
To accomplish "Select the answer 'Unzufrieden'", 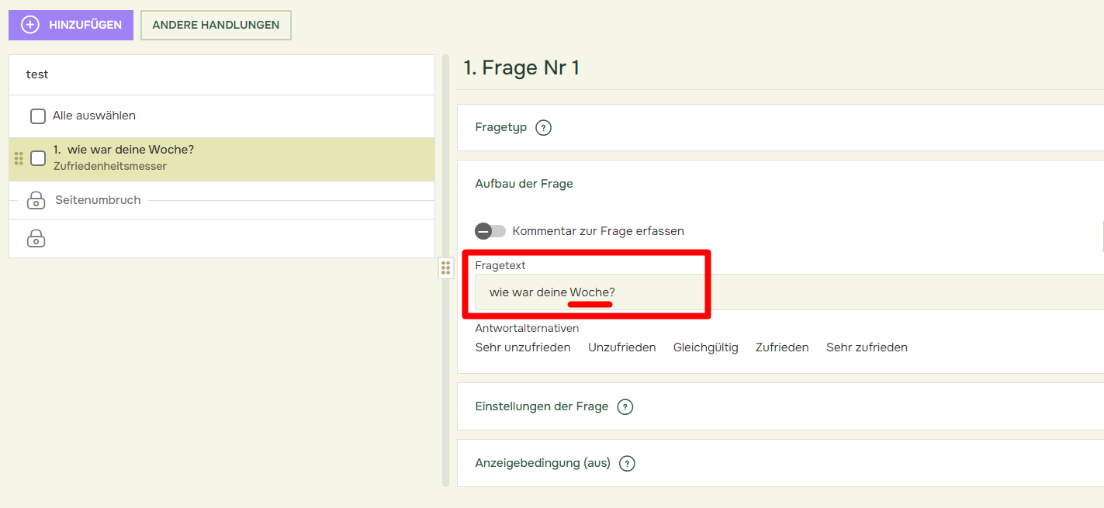I will [622, 347].
